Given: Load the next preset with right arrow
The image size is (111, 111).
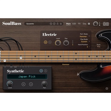Looking at the screenshot, I should click(x=54, y=24).
